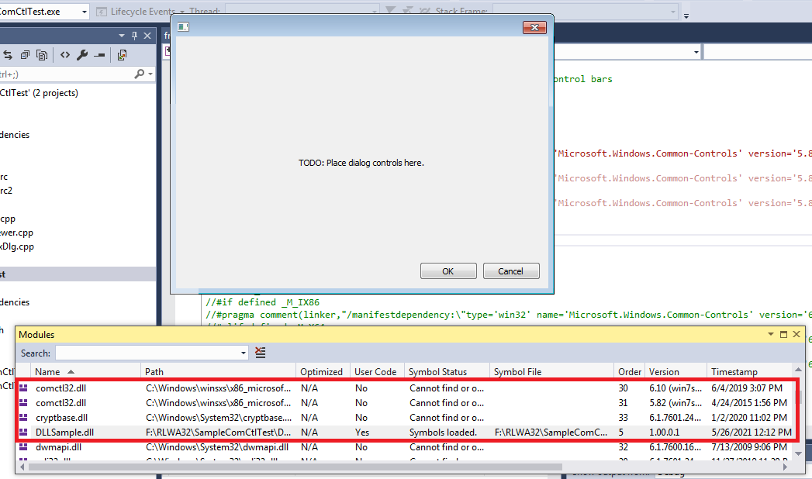Clear the Modules search filter icon

pos(260,353)
